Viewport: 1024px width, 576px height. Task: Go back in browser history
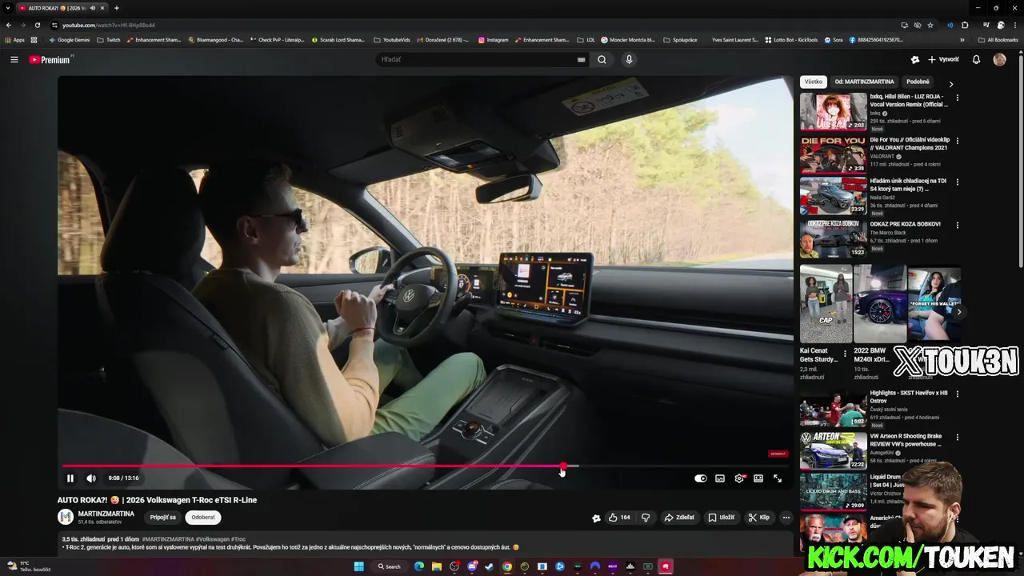click(x=9, y=25)
